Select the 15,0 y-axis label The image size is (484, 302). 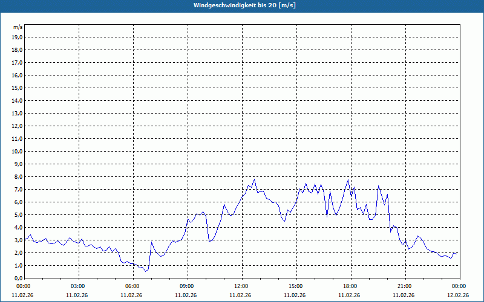(x=18, y=88)
